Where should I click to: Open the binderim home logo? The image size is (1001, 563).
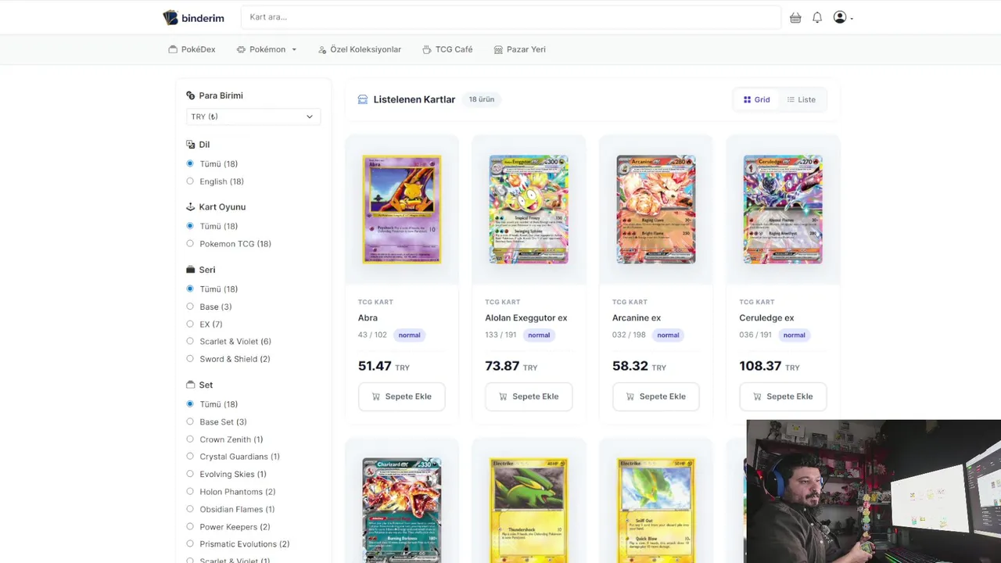tap(193, 17)
